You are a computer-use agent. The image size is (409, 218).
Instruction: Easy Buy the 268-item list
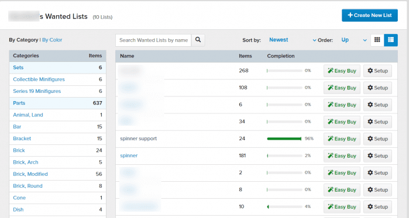pyautogui.click(x=342, y=71)
